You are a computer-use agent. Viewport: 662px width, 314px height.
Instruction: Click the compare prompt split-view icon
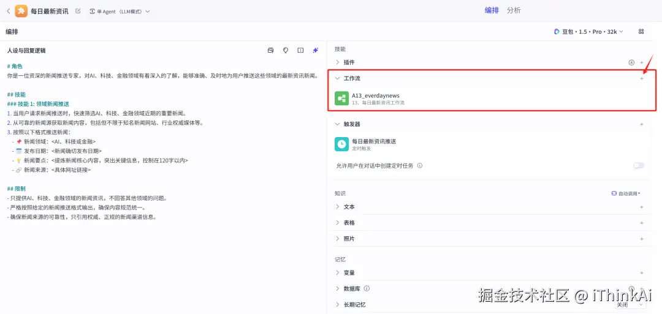point(300,50)
